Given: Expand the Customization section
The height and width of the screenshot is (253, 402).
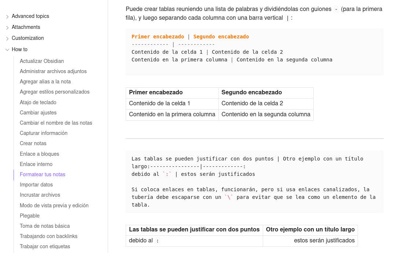Looking at the screenshot, I should (x=28, y=38).
